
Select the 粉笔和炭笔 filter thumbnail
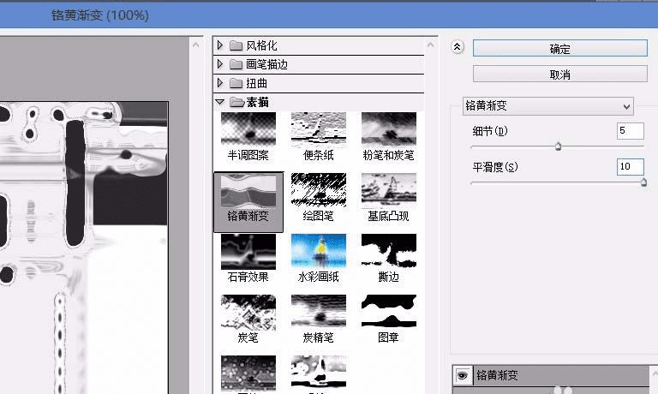389,129
